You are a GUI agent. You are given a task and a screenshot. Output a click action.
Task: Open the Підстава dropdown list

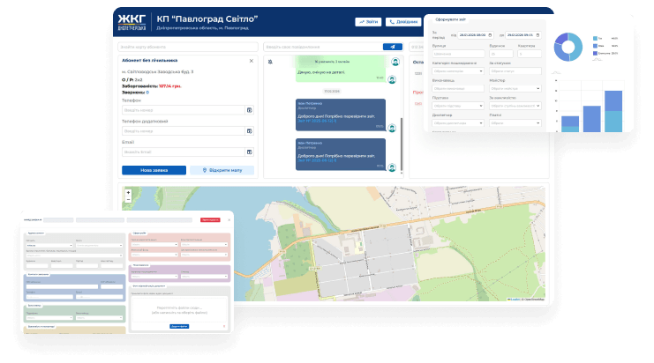coord(457,106)
